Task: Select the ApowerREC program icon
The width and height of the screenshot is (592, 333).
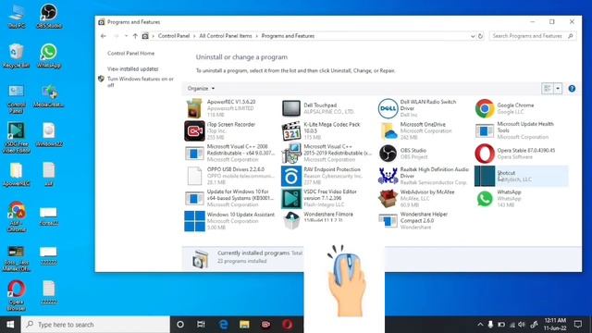Action: pyautogui.click(x=194, y=108)
